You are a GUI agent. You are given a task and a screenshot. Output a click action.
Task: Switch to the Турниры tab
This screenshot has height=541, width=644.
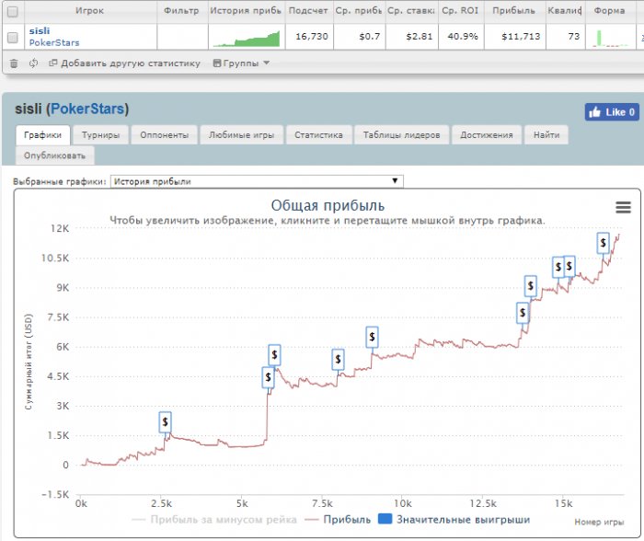coord(100,135)
